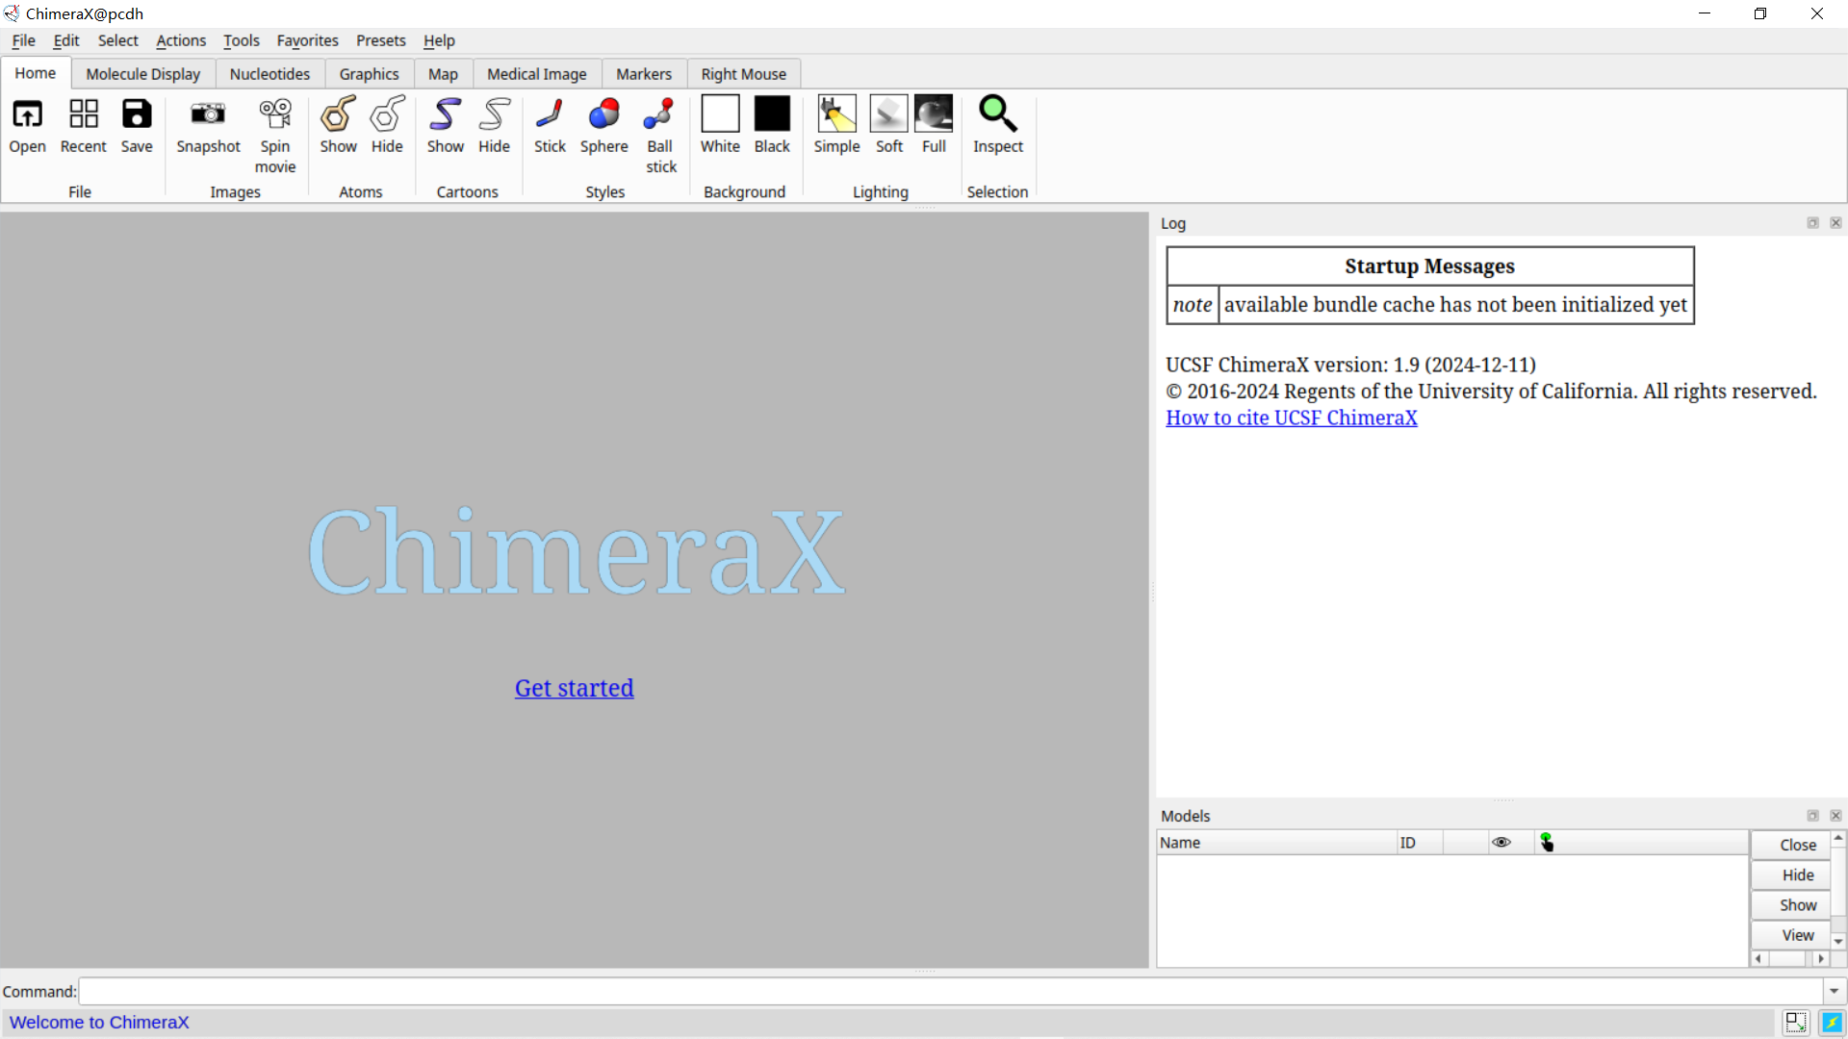Show cartoons with ribbon icon
Image resolution: width=1848 pixels, height=1039 pixels.
(445, 115)
